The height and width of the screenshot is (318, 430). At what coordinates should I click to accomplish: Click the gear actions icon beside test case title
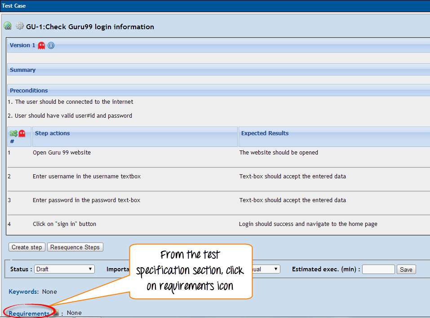pyautogui.click(x=20, y=26)
